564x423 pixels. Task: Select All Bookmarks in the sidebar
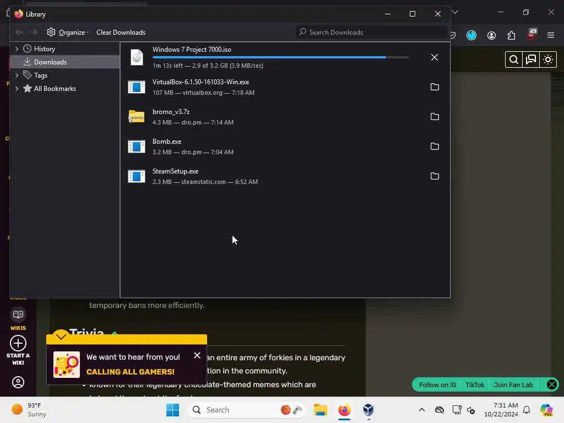click(x=55, y=89)
